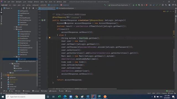Viewport: 177px width, 99px height.
Task: Click the main Git branch in status bar
Action: (x=171, y=93)
